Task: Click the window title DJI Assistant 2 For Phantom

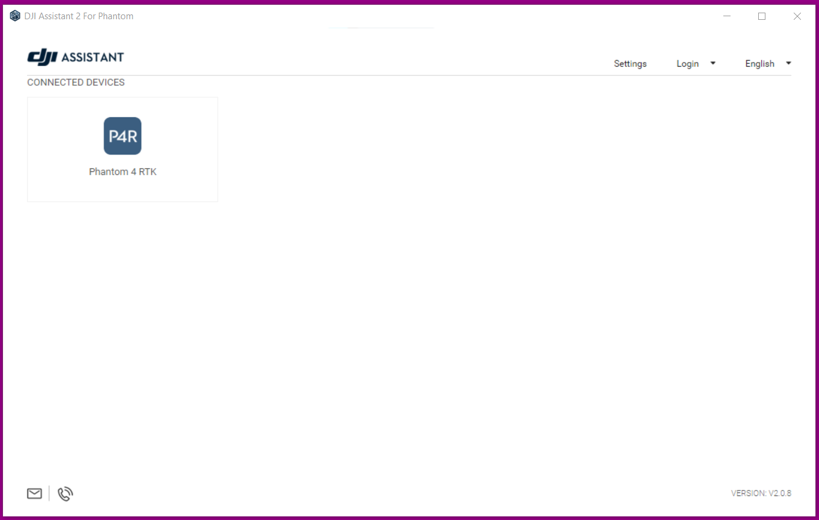Action: click(x=79, y=16)
